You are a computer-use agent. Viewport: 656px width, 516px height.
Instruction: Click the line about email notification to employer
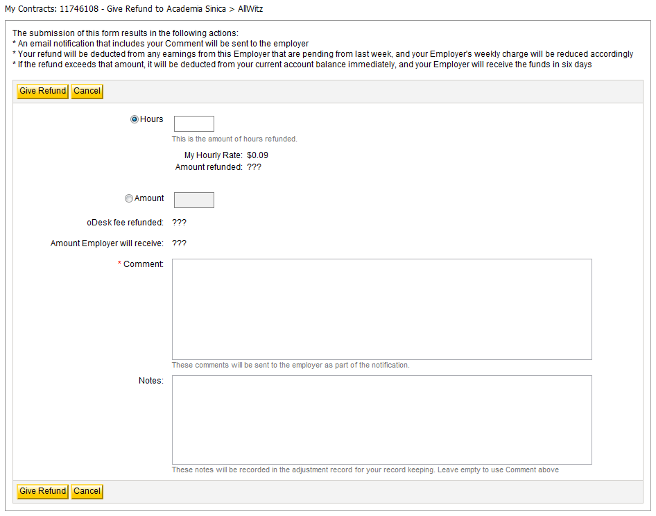tap(161, 44)
